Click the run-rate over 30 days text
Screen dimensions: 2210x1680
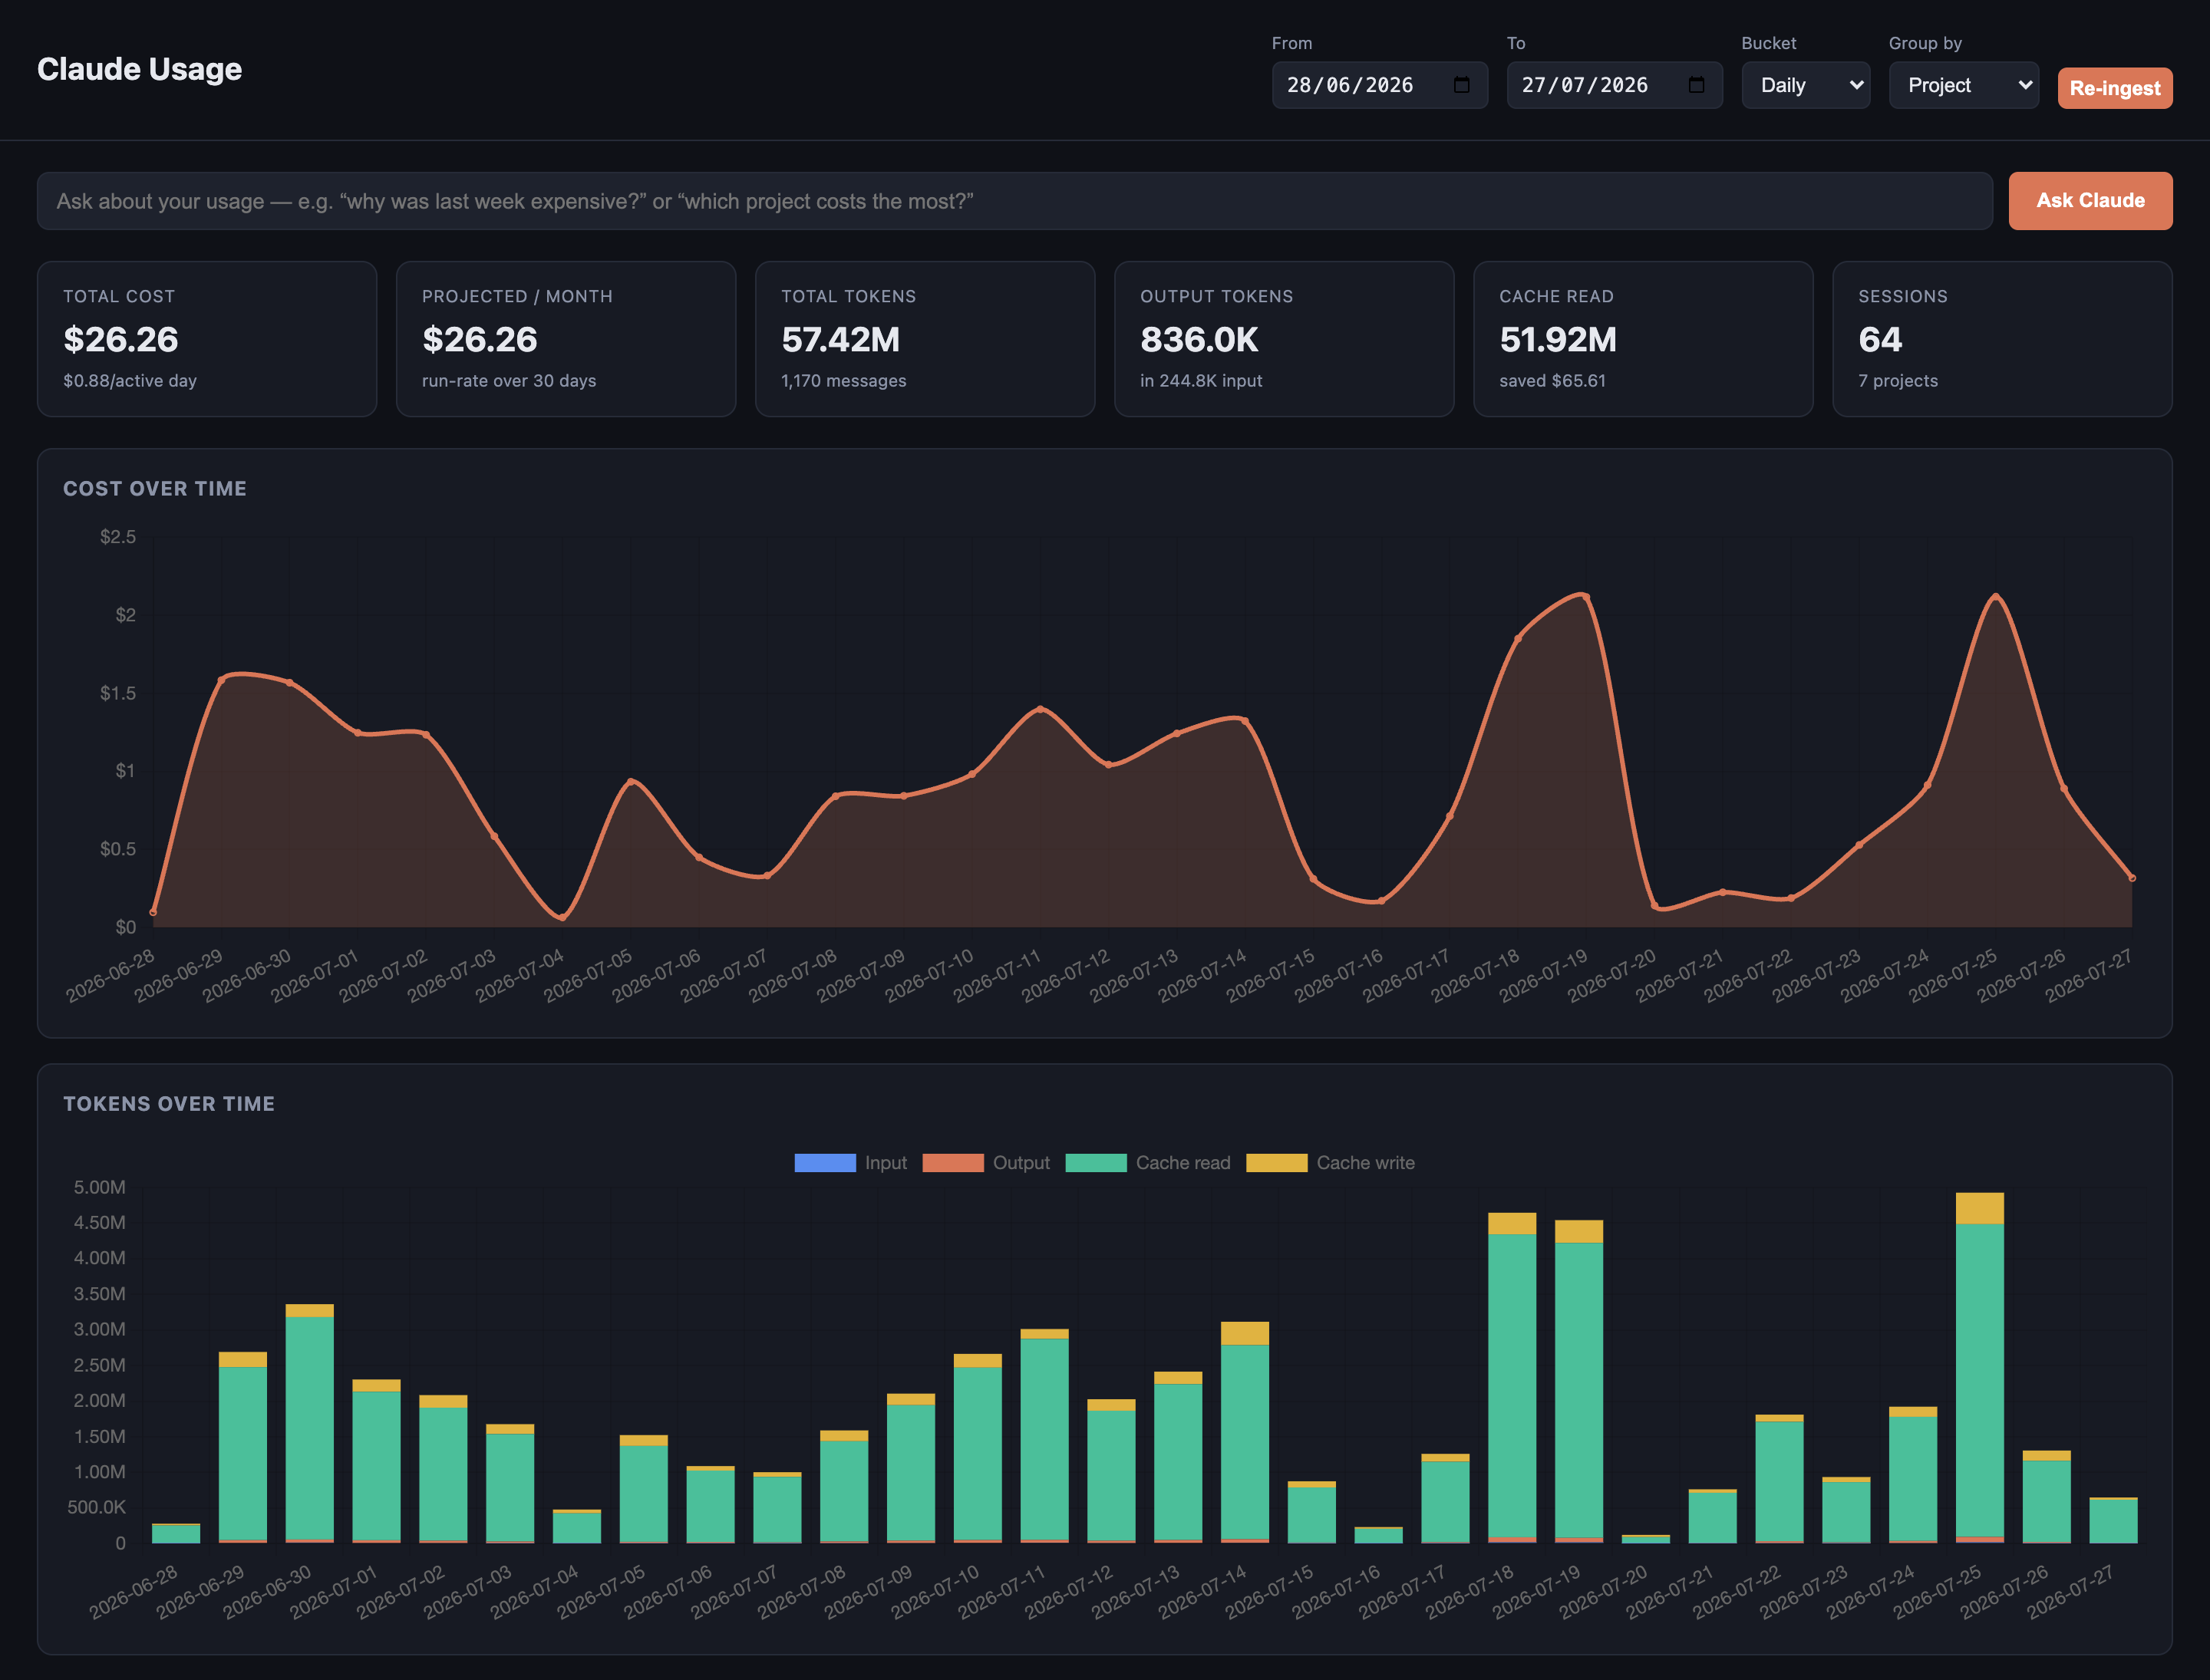(510, 381)
